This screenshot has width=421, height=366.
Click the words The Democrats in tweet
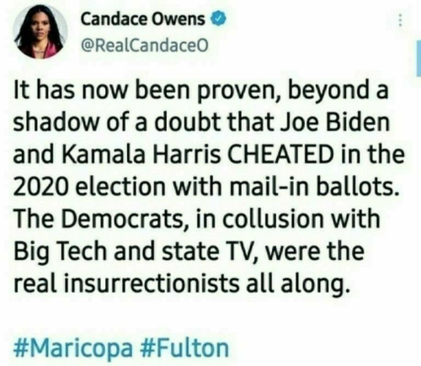tap(97, 218)
